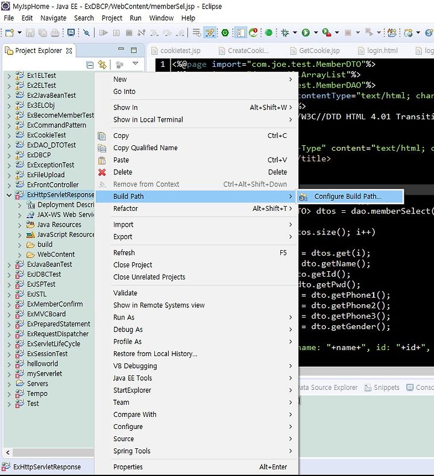This screenshot has height=476, width=434.
Task: Maximize the Project Explorer panel
Action: tap(134, 50)
